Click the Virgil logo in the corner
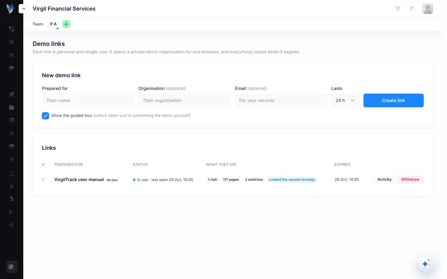 [x=10, y=8]
